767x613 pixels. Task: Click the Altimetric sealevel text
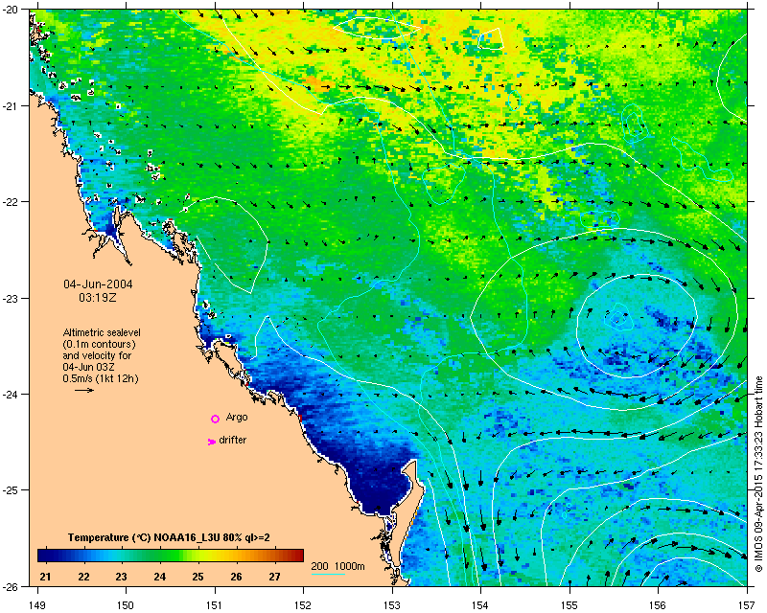click(x=102, y=332)
